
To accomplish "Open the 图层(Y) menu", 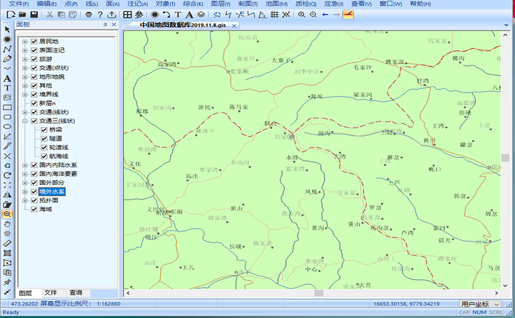I will (220, 4).
